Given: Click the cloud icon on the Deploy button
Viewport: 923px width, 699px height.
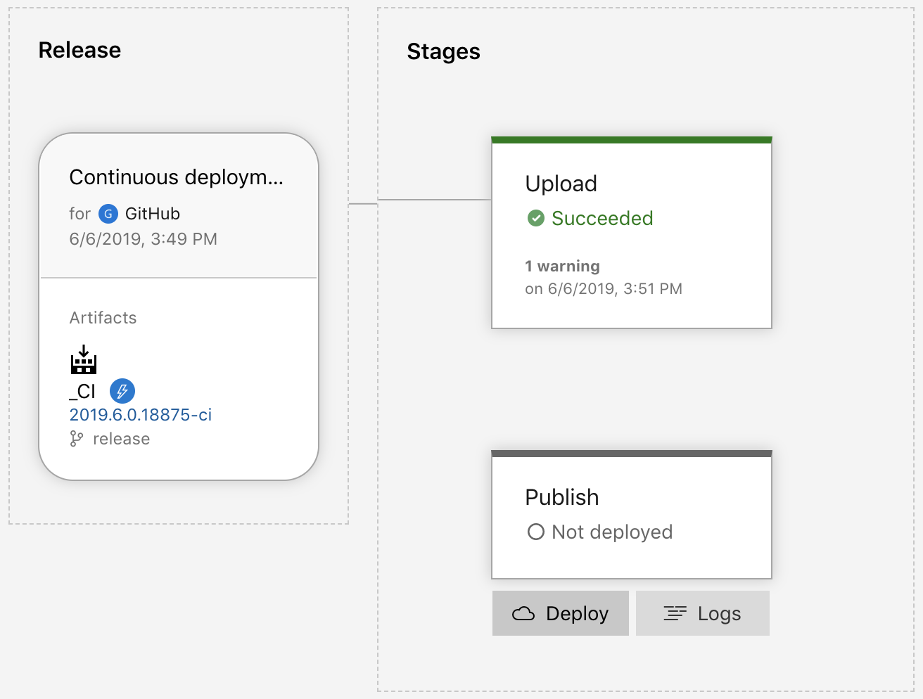Looking at the screenshot, I should pos(523,613).
